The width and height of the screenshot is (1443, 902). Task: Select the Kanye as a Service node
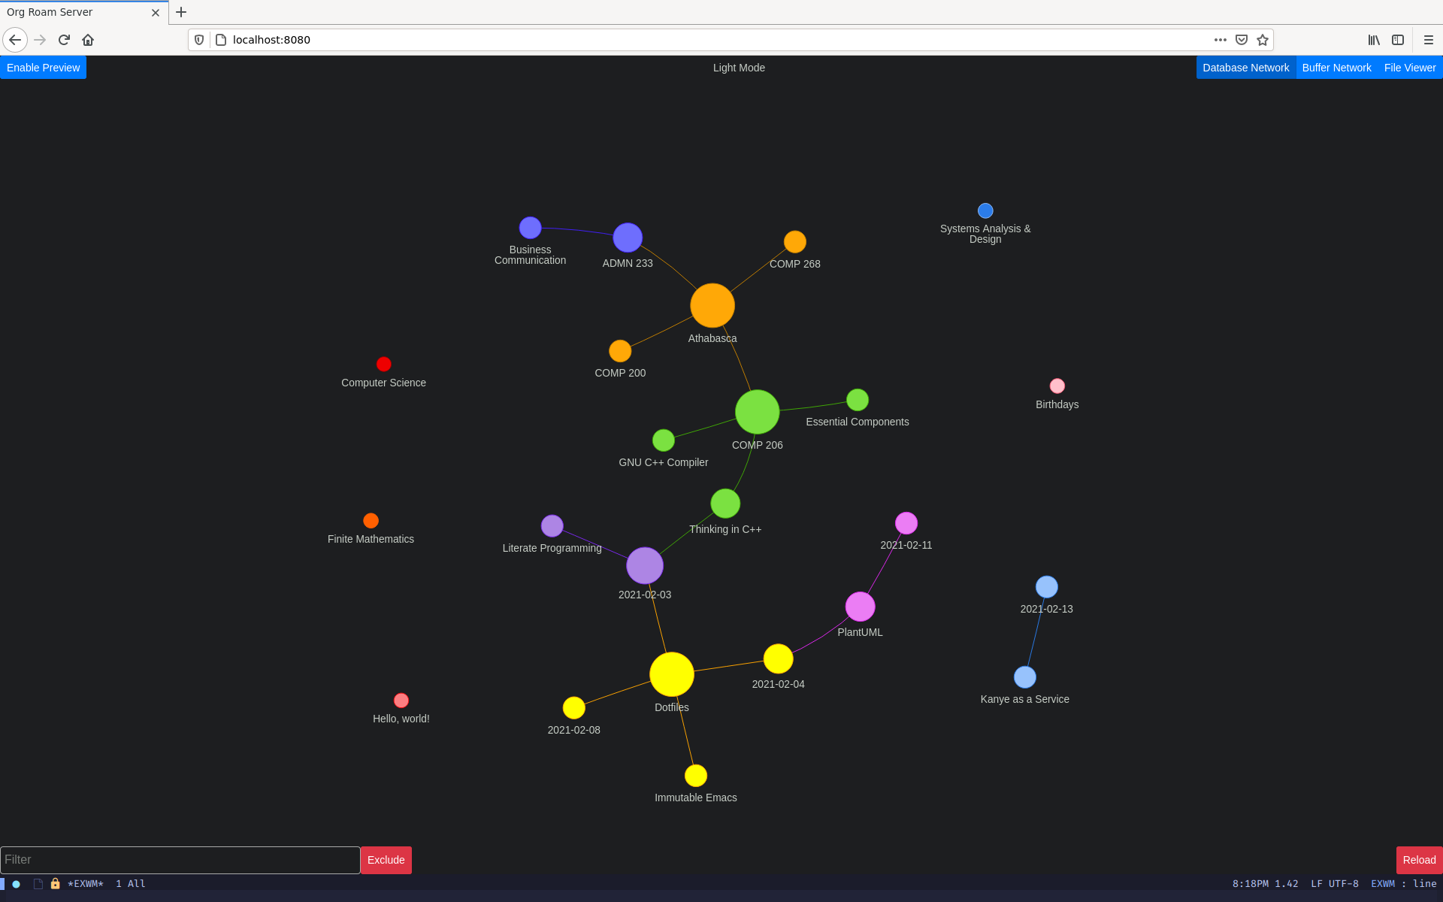[x=1022, y=676]
